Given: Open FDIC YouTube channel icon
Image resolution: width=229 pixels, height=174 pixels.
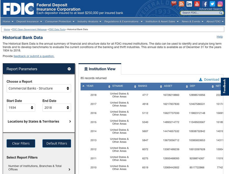Looking at the screenshot, I should 197,4.
